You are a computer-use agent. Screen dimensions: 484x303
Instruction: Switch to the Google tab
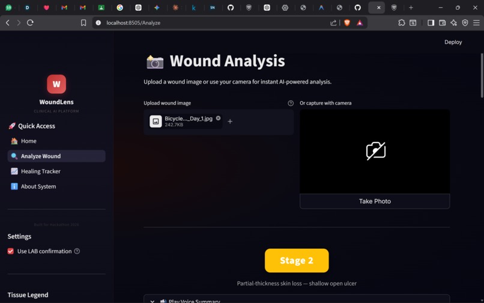pyautogui.click(x=119, y=8)
